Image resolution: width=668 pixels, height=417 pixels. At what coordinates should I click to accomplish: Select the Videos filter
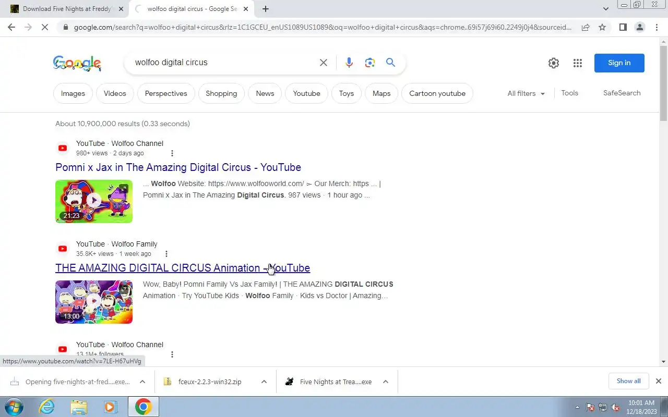(x=115, y=93)
